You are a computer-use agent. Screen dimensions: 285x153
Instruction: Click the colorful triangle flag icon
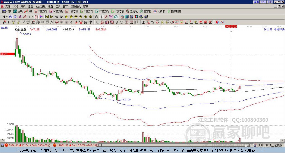41,17
